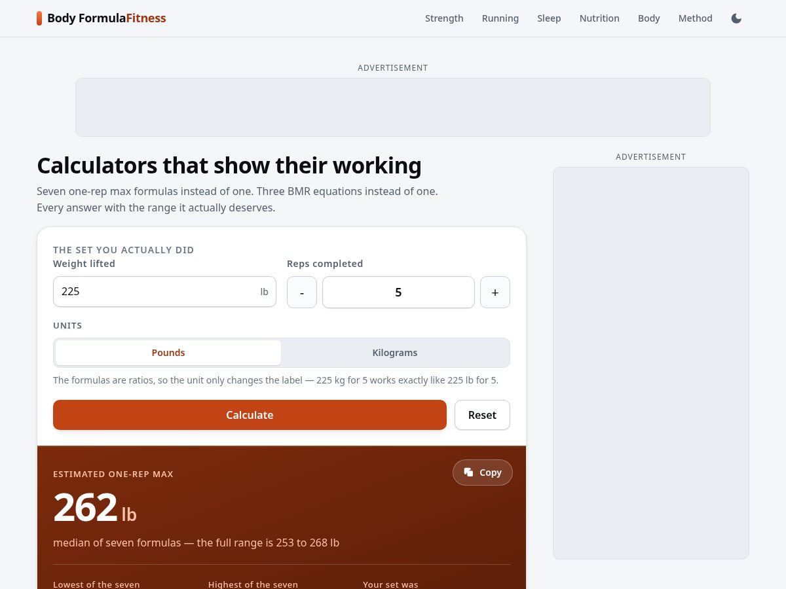Open the Nutrition nav item
This screenshot has width=786, height=589.
(599, 18)
